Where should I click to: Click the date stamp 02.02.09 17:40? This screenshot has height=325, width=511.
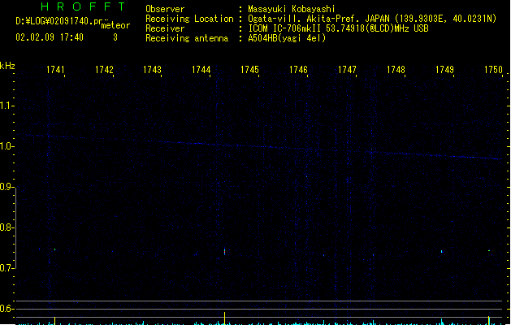[x=50, y=37]
